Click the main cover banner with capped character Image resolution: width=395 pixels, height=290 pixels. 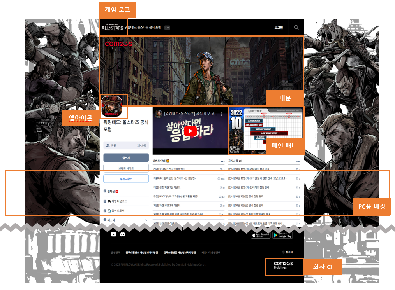201,71
